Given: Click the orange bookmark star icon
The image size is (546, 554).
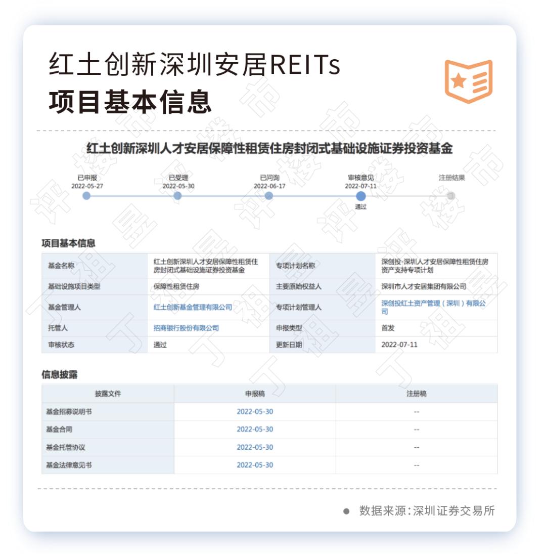Looking at the screenshot, I should pyautogui.click(x=468, y=81).
